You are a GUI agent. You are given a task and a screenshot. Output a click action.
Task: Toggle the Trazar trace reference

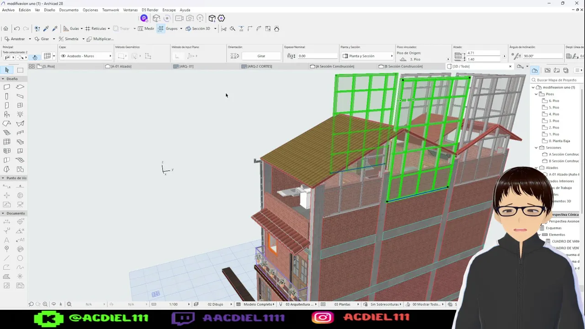[x=122, y=28]
